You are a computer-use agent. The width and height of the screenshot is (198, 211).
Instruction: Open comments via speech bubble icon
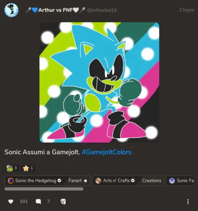pyautogui.click(x=38, y=202)
